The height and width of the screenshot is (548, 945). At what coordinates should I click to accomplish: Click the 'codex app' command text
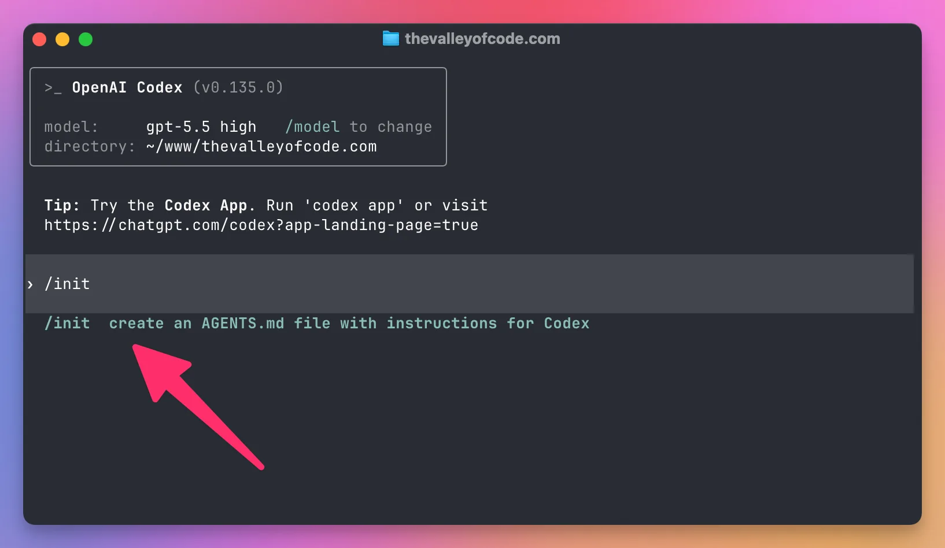pyautogui.click(x=354, y=205)
